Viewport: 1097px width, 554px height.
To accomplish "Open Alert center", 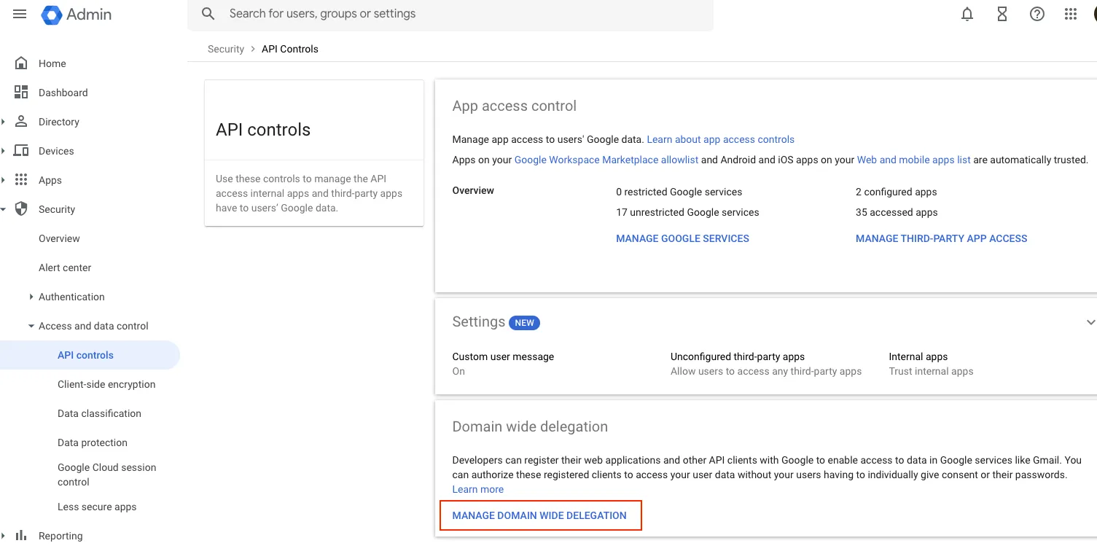I will pyautogui.click(x=65, y=268).
